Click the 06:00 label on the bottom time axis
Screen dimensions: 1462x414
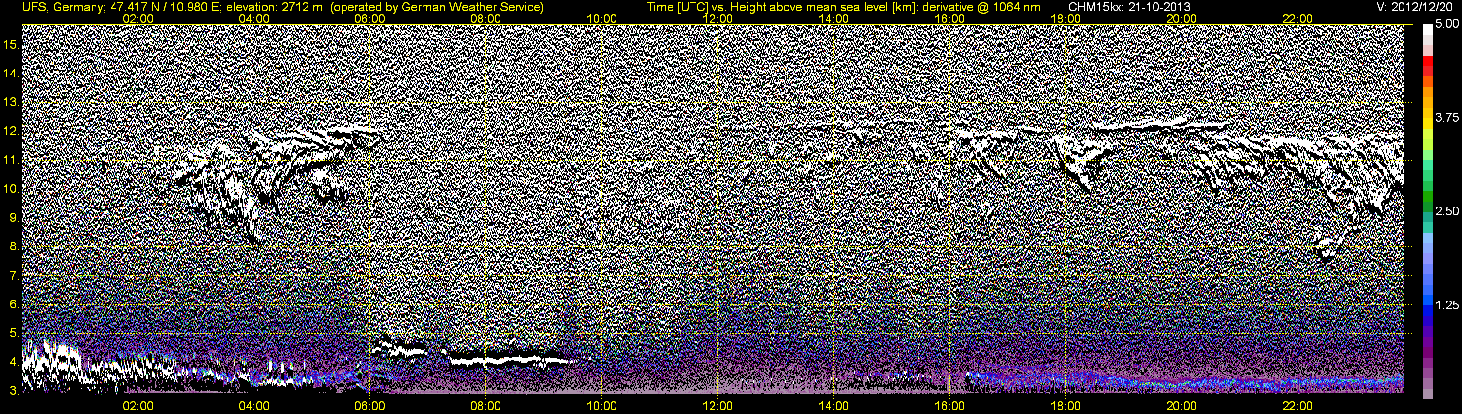tap(369, 406)
